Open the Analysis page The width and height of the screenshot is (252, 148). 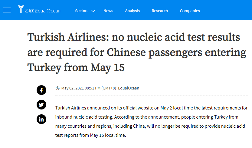[x=132, y=11]
